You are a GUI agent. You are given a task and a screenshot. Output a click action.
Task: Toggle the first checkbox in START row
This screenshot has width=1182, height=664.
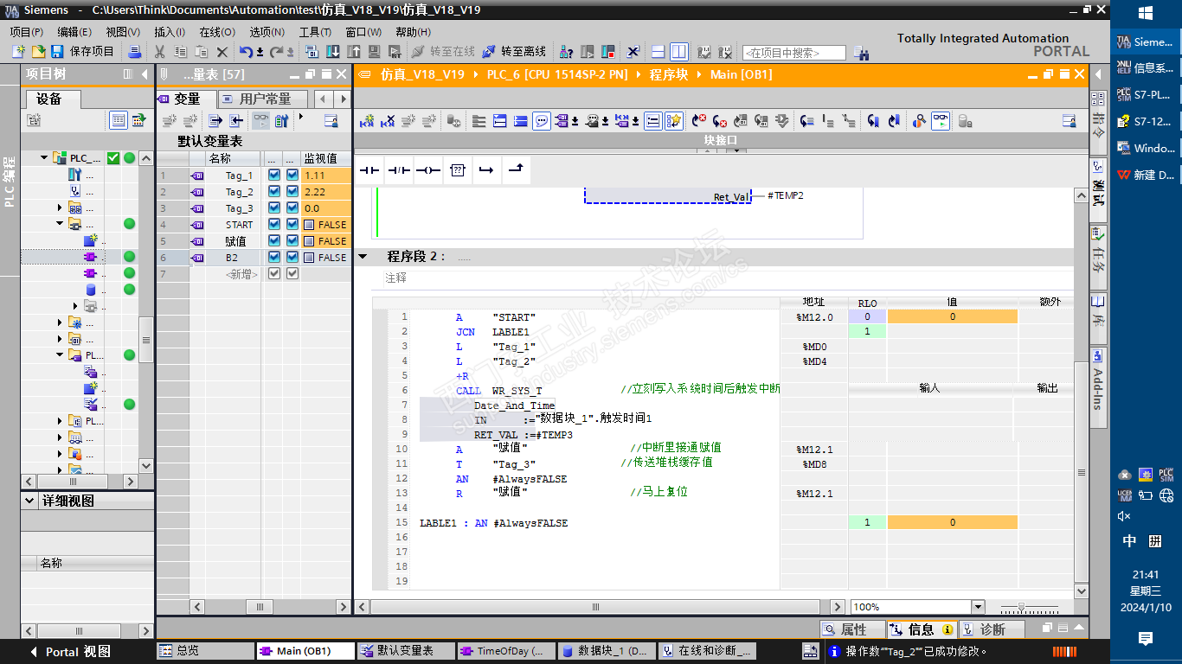274,225
